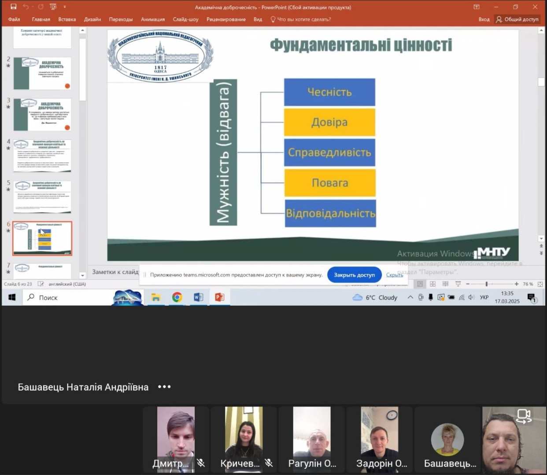Open the Customize Quick Access Toolbar arrow
This screenshot has width=547, height=475.
click(x=65, y=7)
